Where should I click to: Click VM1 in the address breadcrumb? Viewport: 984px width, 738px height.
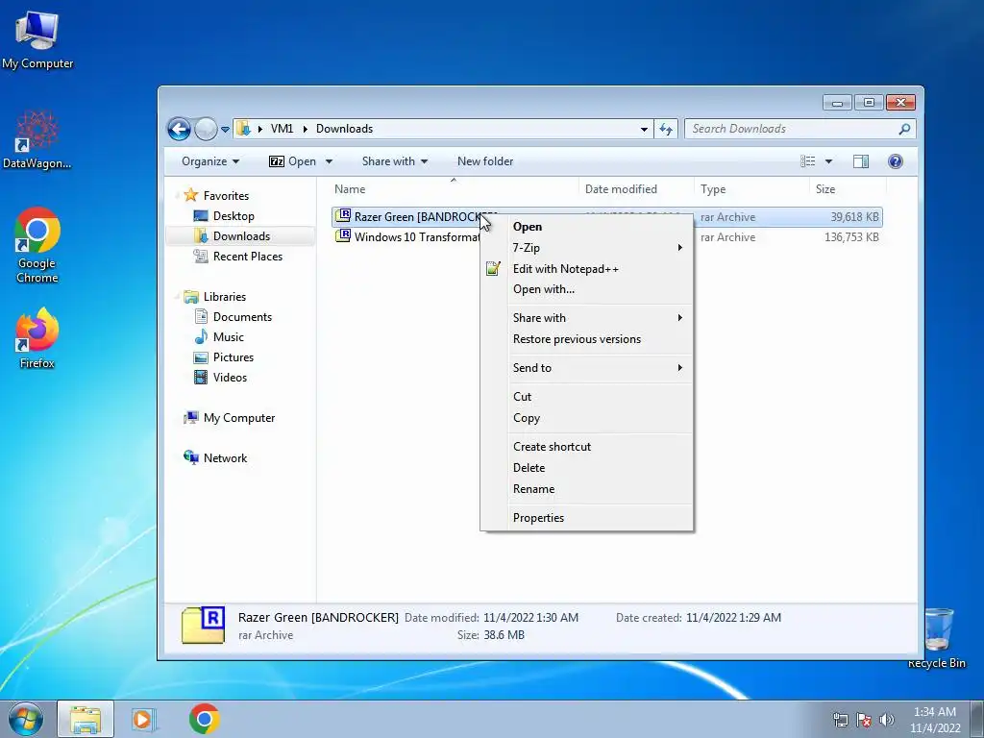(x=282, y=129)
